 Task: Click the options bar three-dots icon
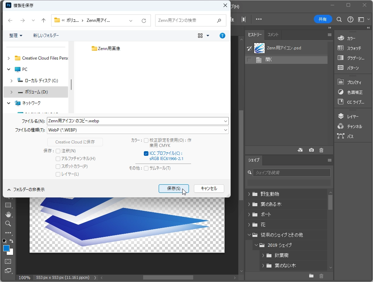click(x=259, y=19)
